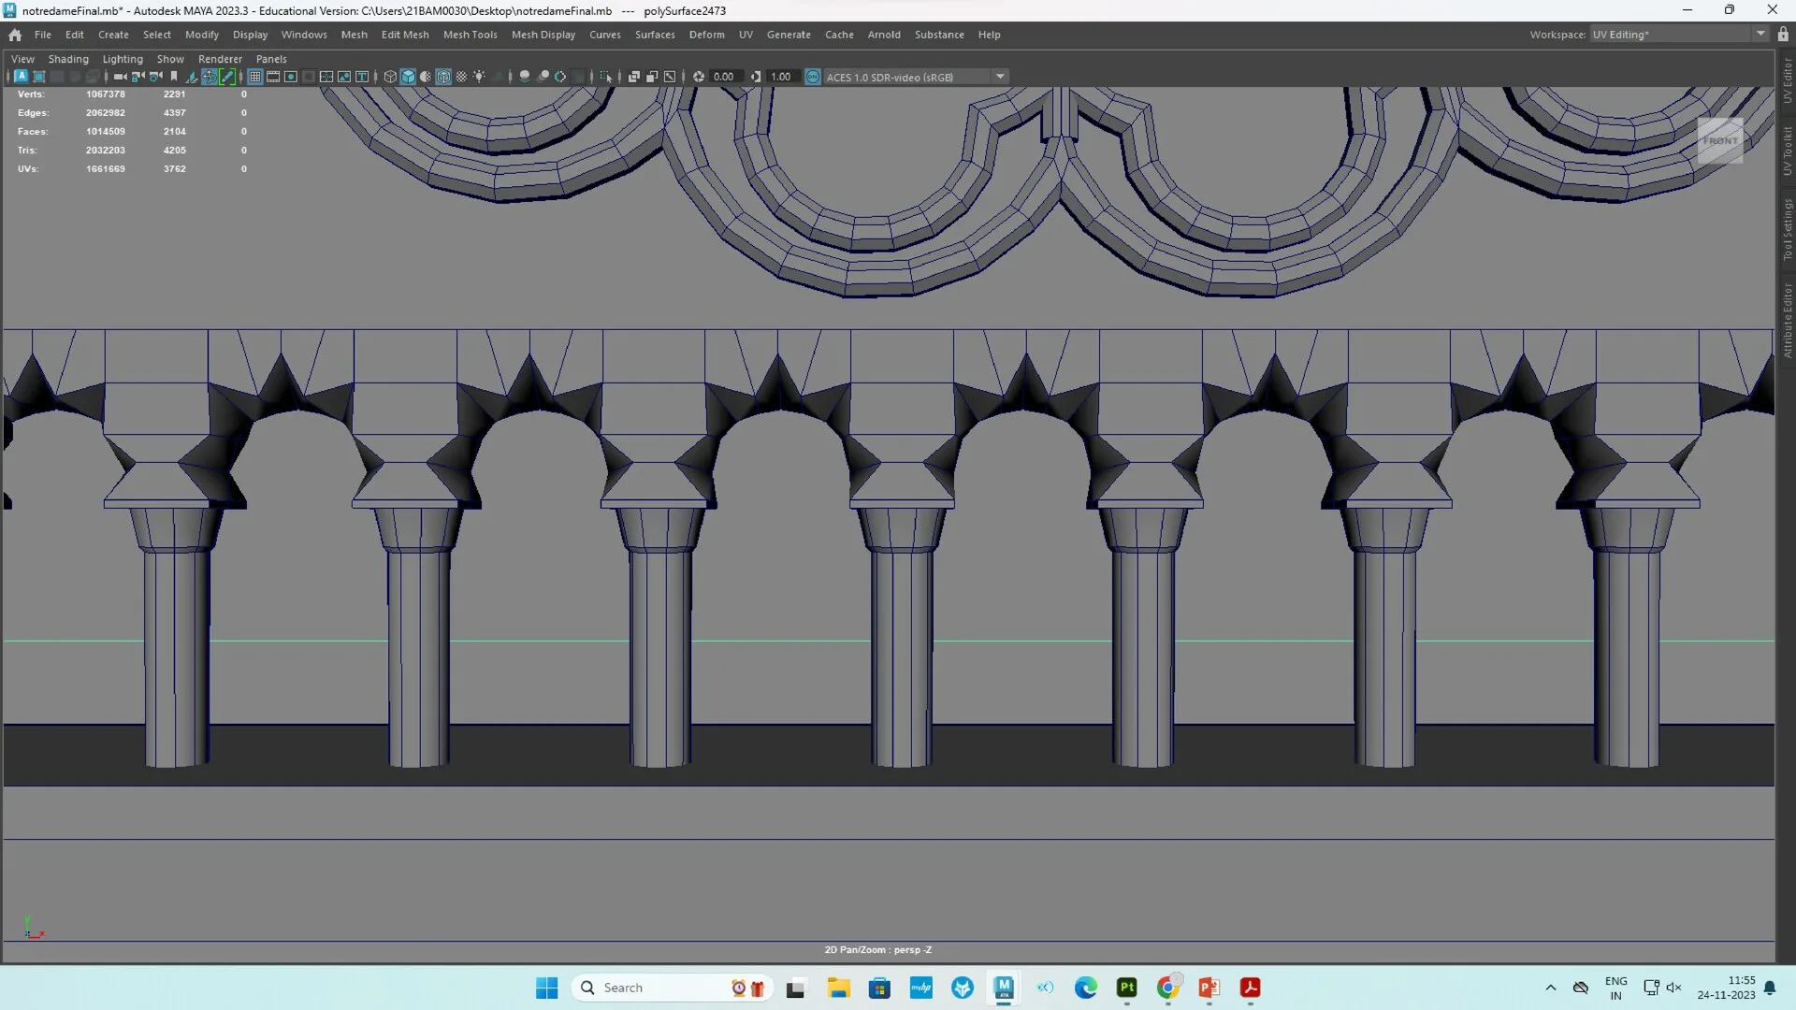Screen dimensions: 1796x1010
Task: Open the Mesh Tools menu
Action: point(471,35)
